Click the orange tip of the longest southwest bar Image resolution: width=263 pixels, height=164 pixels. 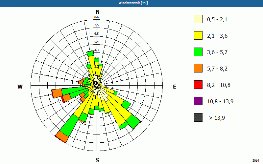62,136
